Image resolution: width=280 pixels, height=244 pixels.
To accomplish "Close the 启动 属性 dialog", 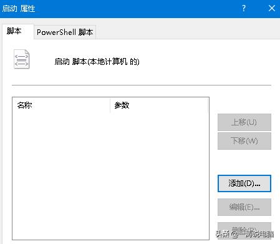I will pos(272,8).
